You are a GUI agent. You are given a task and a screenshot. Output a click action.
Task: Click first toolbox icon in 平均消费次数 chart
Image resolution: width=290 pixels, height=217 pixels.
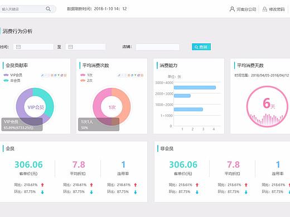[x=119, y=75]
